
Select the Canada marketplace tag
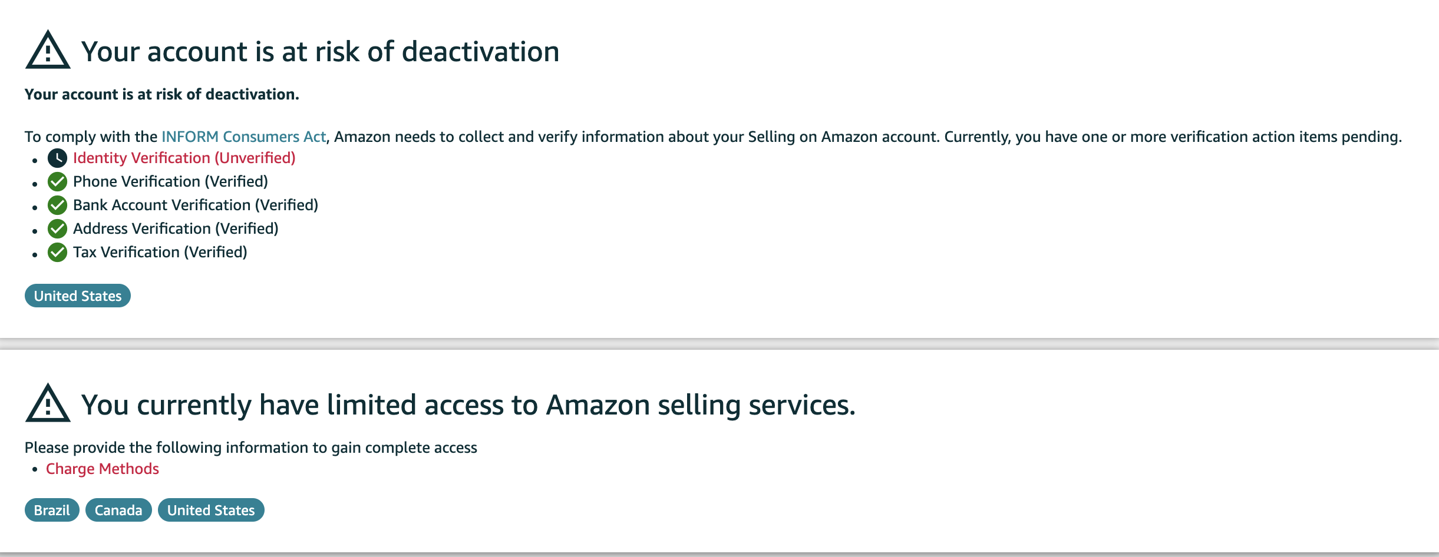[x=118, y=510]
